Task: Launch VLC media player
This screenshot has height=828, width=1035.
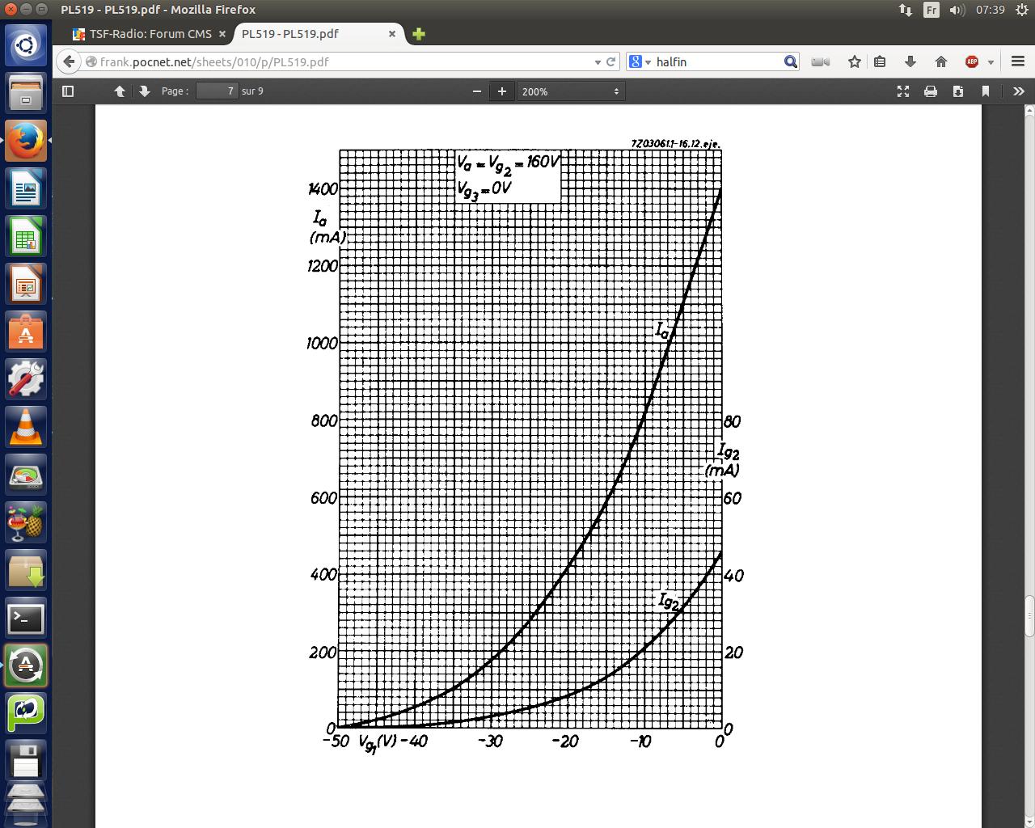Action: [x=26, y=428]
